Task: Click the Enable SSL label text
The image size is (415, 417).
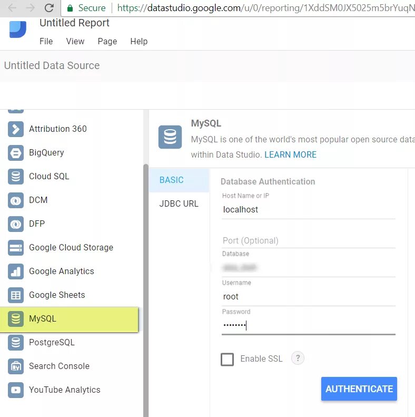Action: pyautogui.click(x=261, y=359)
